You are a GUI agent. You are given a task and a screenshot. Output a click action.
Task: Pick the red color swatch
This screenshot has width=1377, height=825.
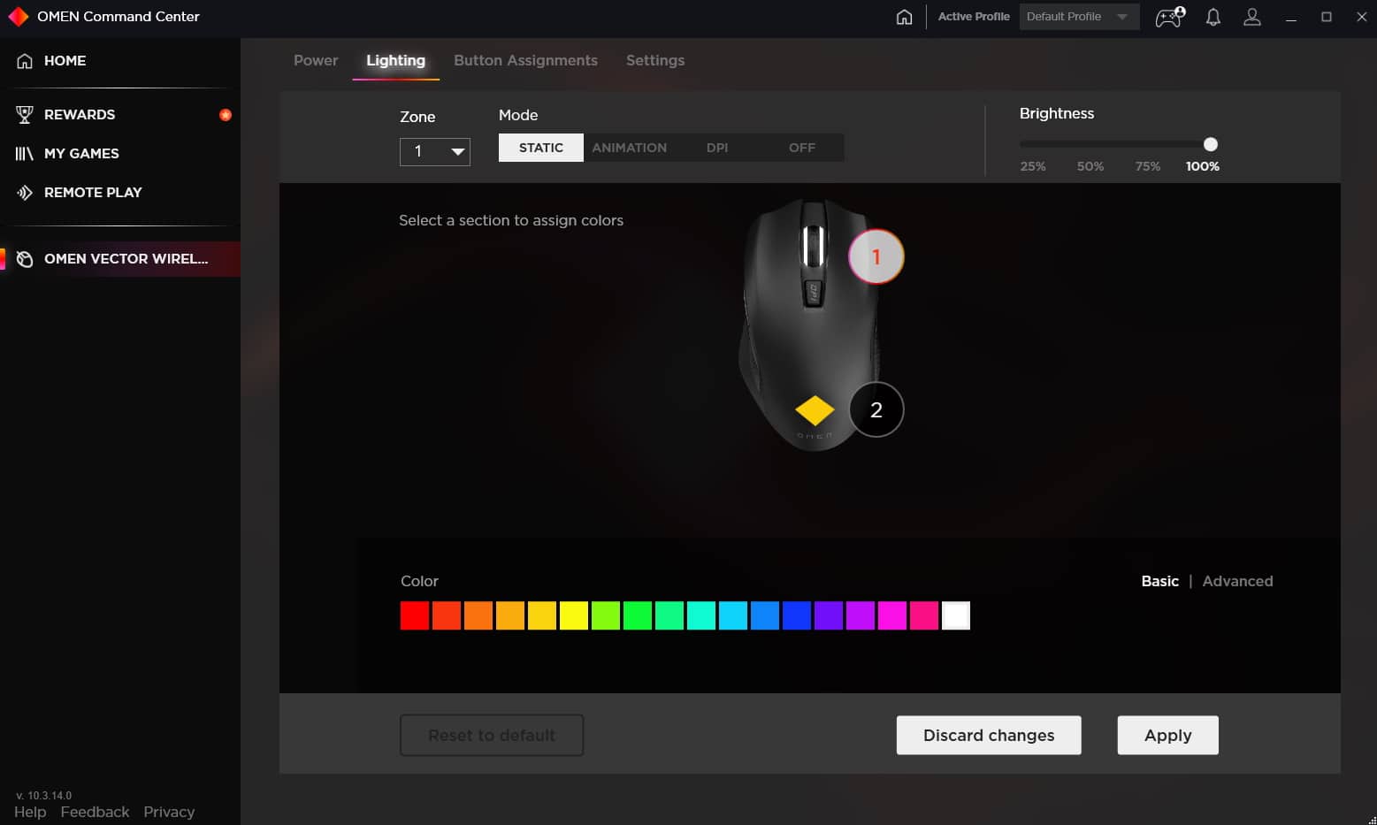tap(415, 615)
